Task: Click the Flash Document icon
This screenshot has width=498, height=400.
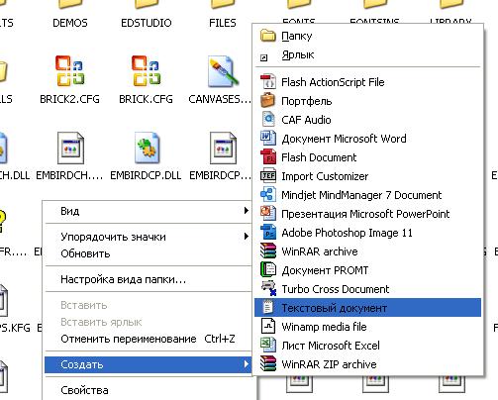Action: tap(267, 157)
